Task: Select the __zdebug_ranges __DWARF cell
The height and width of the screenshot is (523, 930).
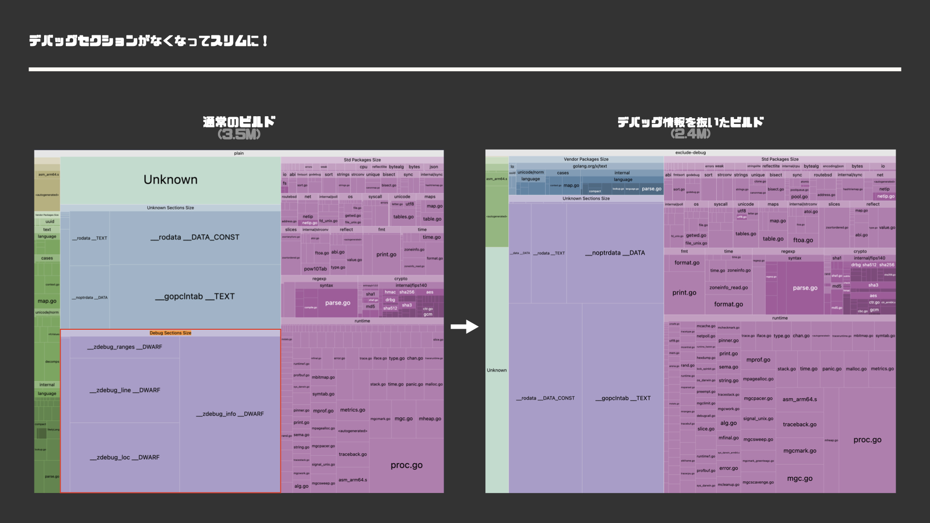Action: (124, 347)
